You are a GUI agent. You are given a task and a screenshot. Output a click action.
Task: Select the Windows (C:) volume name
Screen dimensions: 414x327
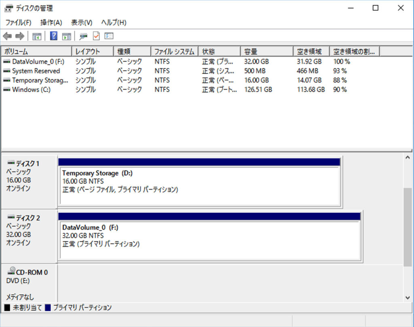point(32,90)
